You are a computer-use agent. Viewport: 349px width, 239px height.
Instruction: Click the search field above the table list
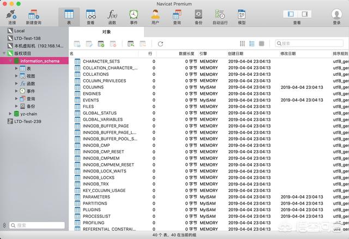pos(309,44)
